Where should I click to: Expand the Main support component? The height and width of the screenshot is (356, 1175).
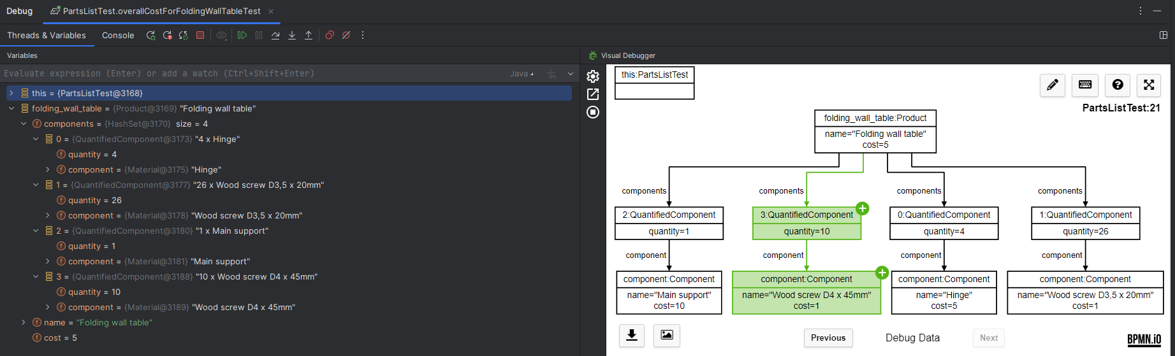[48, 261]
